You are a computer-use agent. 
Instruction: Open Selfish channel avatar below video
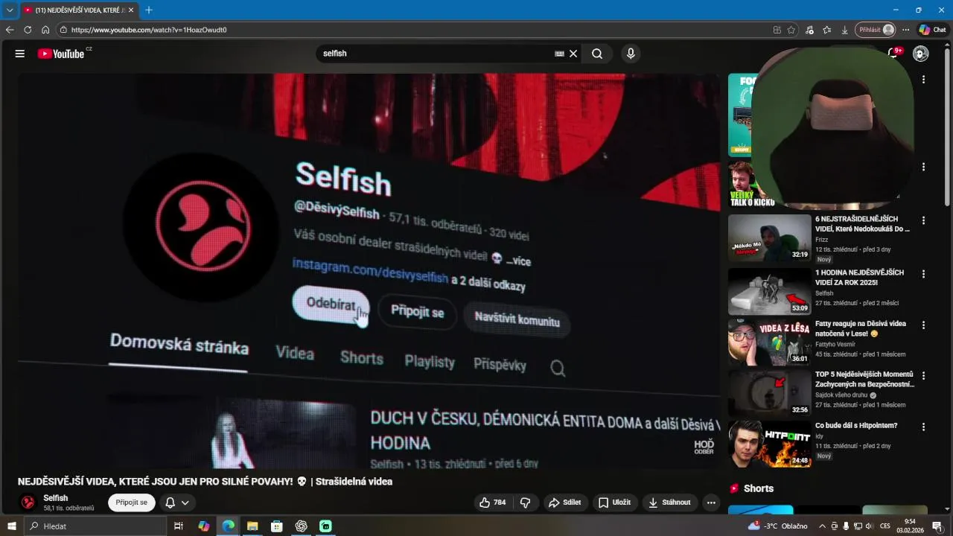(28, 502)
